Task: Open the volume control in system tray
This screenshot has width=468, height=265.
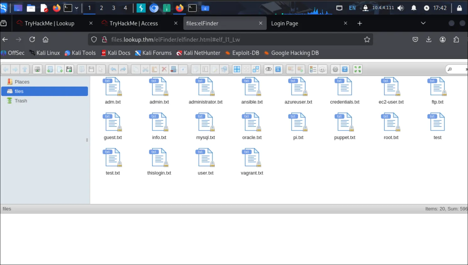Action: [x=400, y=8]
